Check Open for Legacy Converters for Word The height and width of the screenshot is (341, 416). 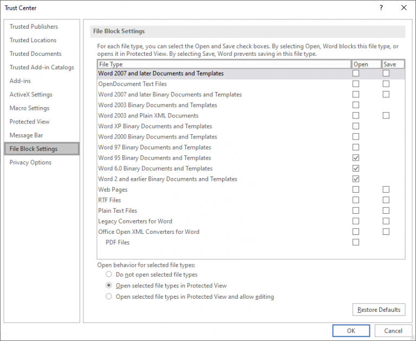click(356, 221)
